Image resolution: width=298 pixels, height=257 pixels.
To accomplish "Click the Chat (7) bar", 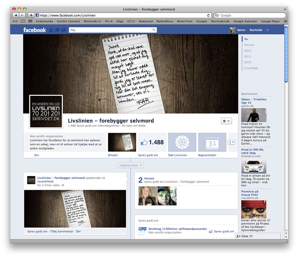I will click(258, 236).
